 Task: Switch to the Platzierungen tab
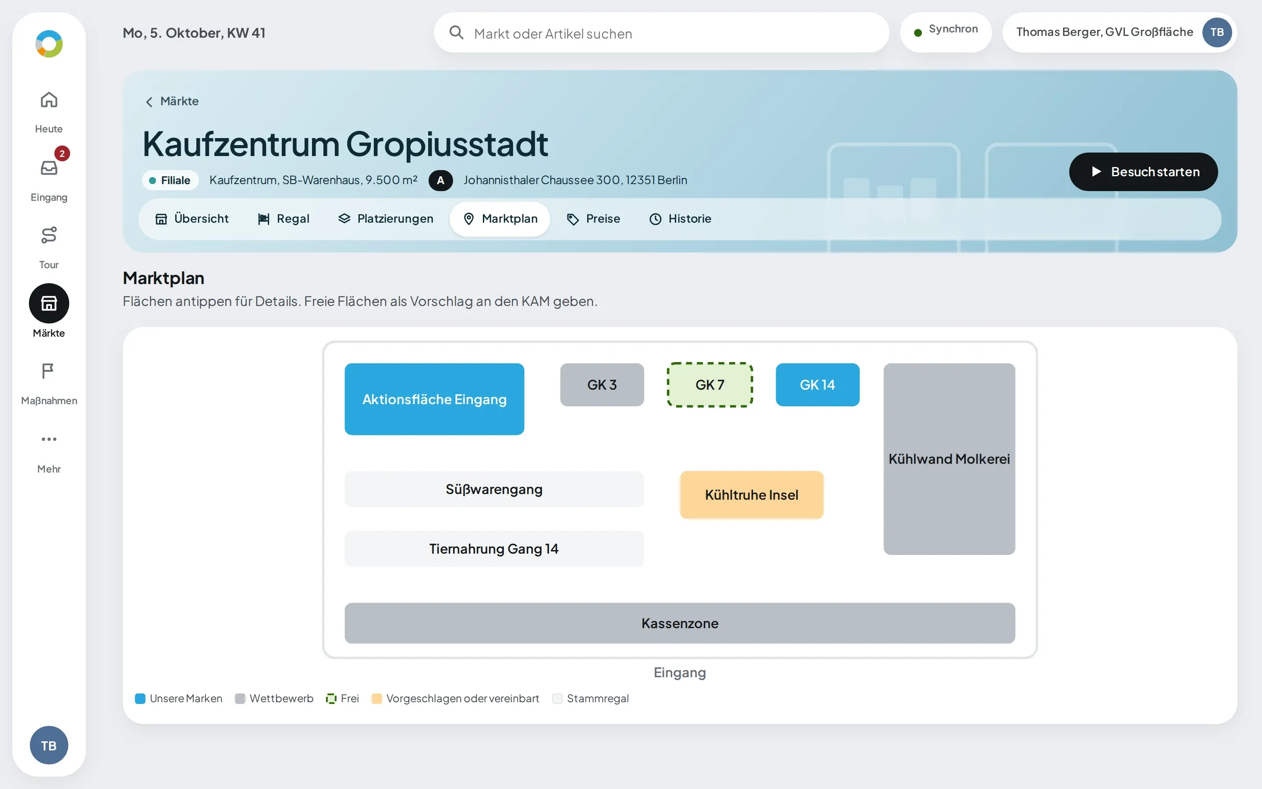pos(386,219)
